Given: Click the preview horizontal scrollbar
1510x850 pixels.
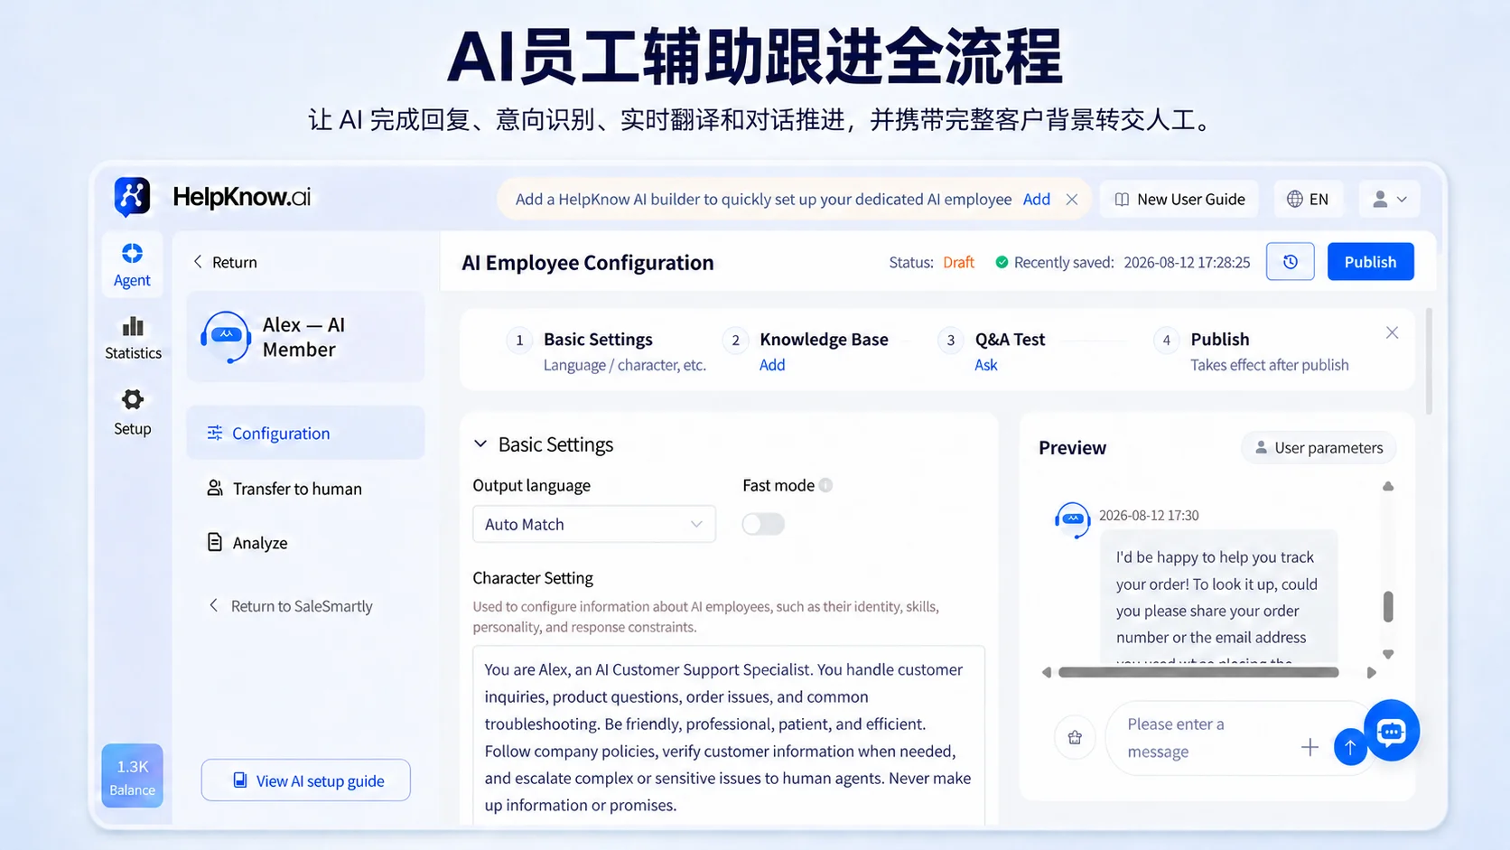Looking at the screenshot, I should [1198, 672].
